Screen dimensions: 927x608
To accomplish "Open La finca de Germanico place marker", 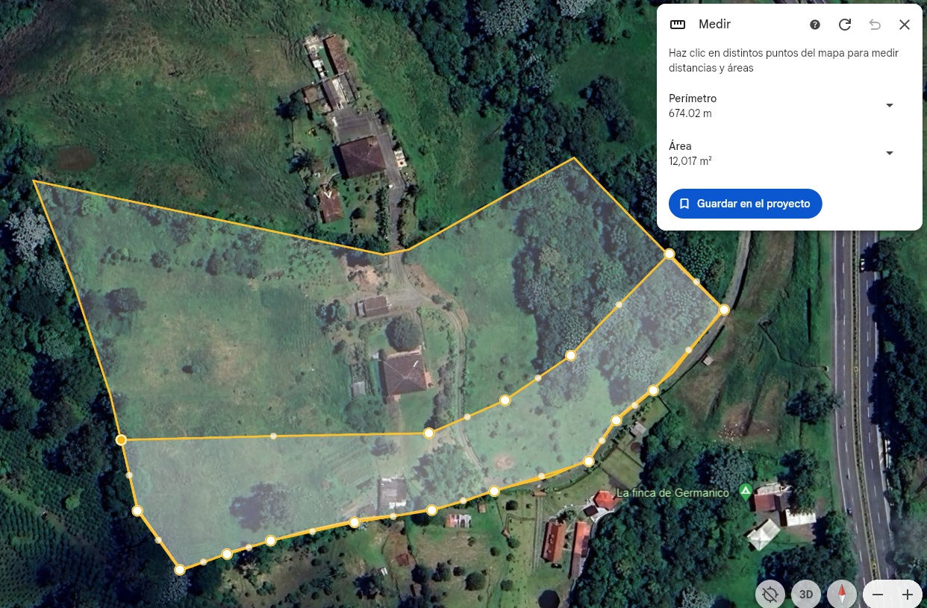I will (745, 491).
